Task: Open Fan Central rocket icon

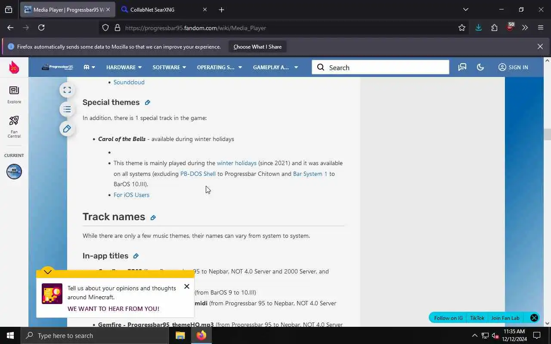Action: [14, 126]
